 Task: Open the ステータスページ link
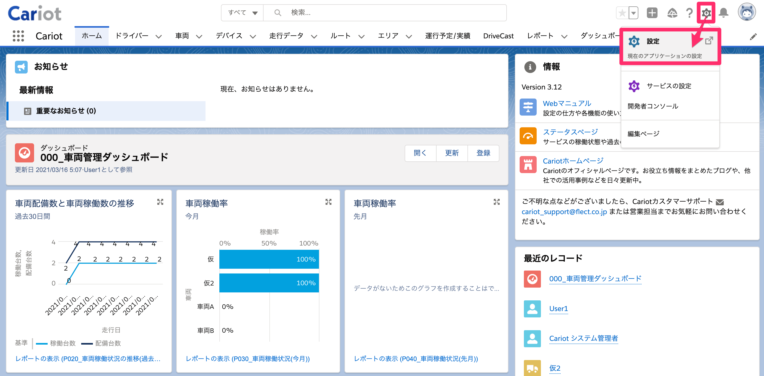[570, 132]
